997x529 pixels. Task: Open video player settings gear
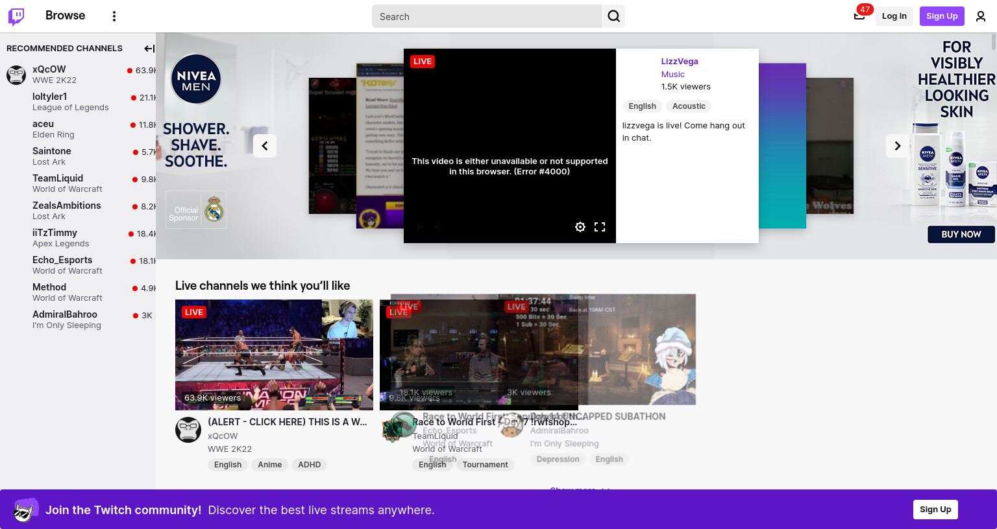580,227
